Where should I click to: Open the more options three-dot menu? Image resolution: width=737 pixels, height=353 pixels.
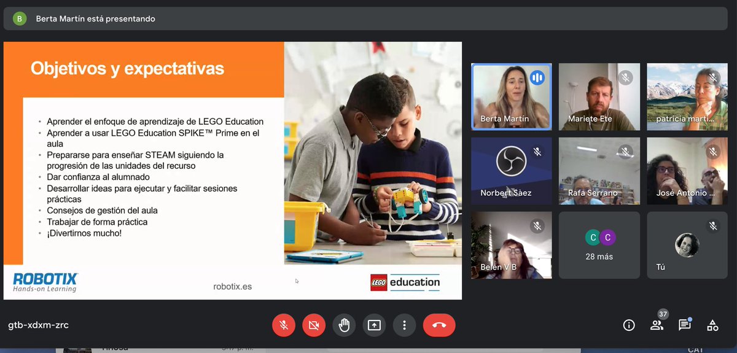[x=404, y=325]
